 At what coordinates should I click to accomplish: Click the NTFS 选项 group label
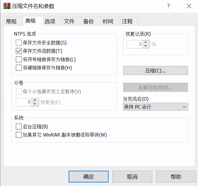point(25,34)
